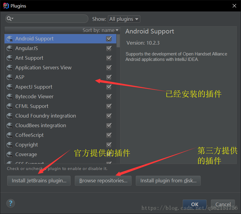Click the search magnifier icon
This screenshot has height=214, width=241.
tap(10, 19)
